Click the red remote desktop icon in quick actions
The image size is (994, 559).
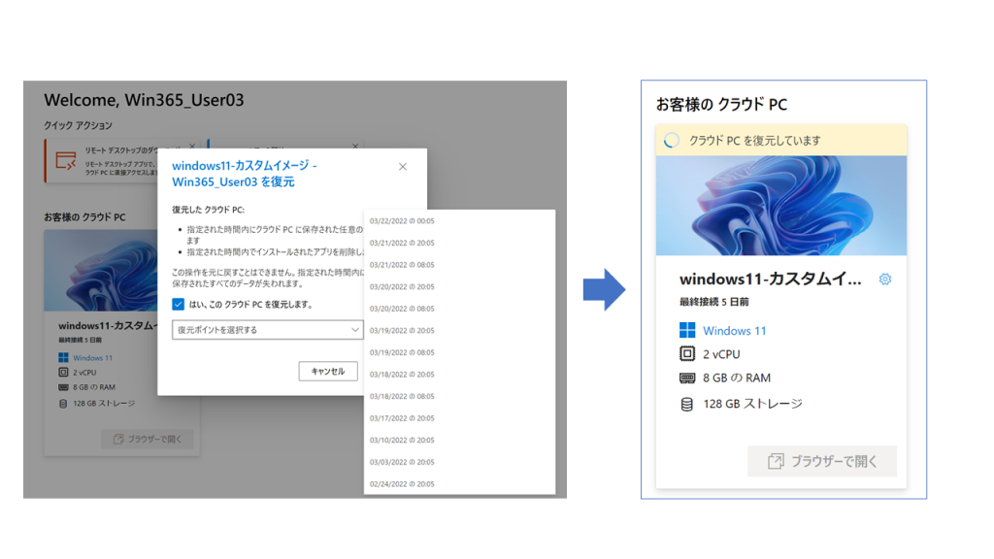65,160
